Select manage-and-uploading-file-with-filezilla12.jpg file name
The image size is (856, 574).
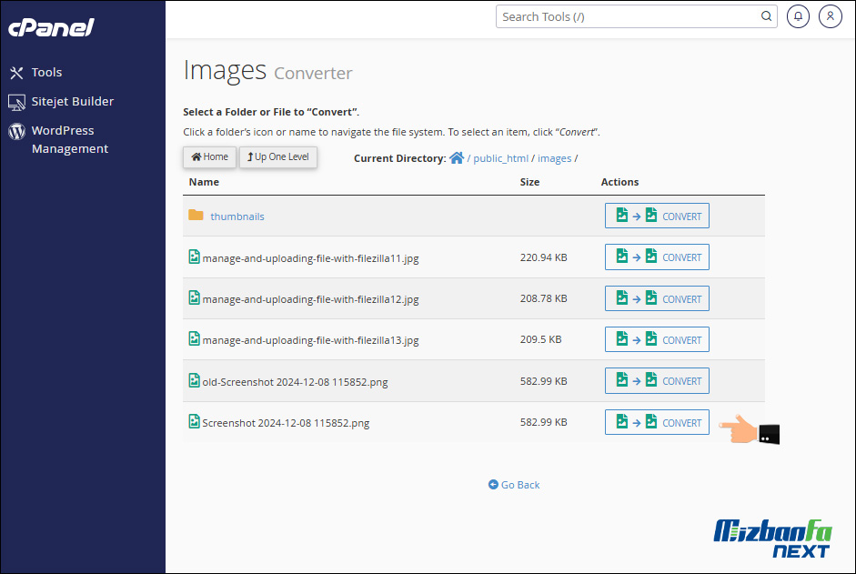310,299
